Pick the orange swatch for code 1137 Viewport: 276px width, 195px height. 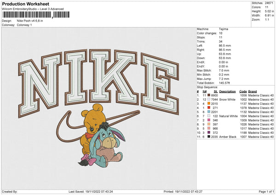click(x=209, y=103)
